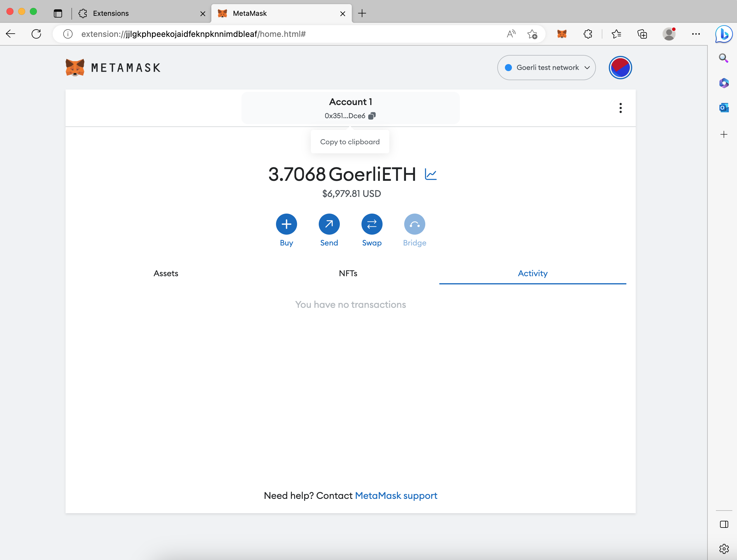Select the Swap icon
The width and height of the screenshot is (737, 560).
pyautogui.click(x=372, y=224)
